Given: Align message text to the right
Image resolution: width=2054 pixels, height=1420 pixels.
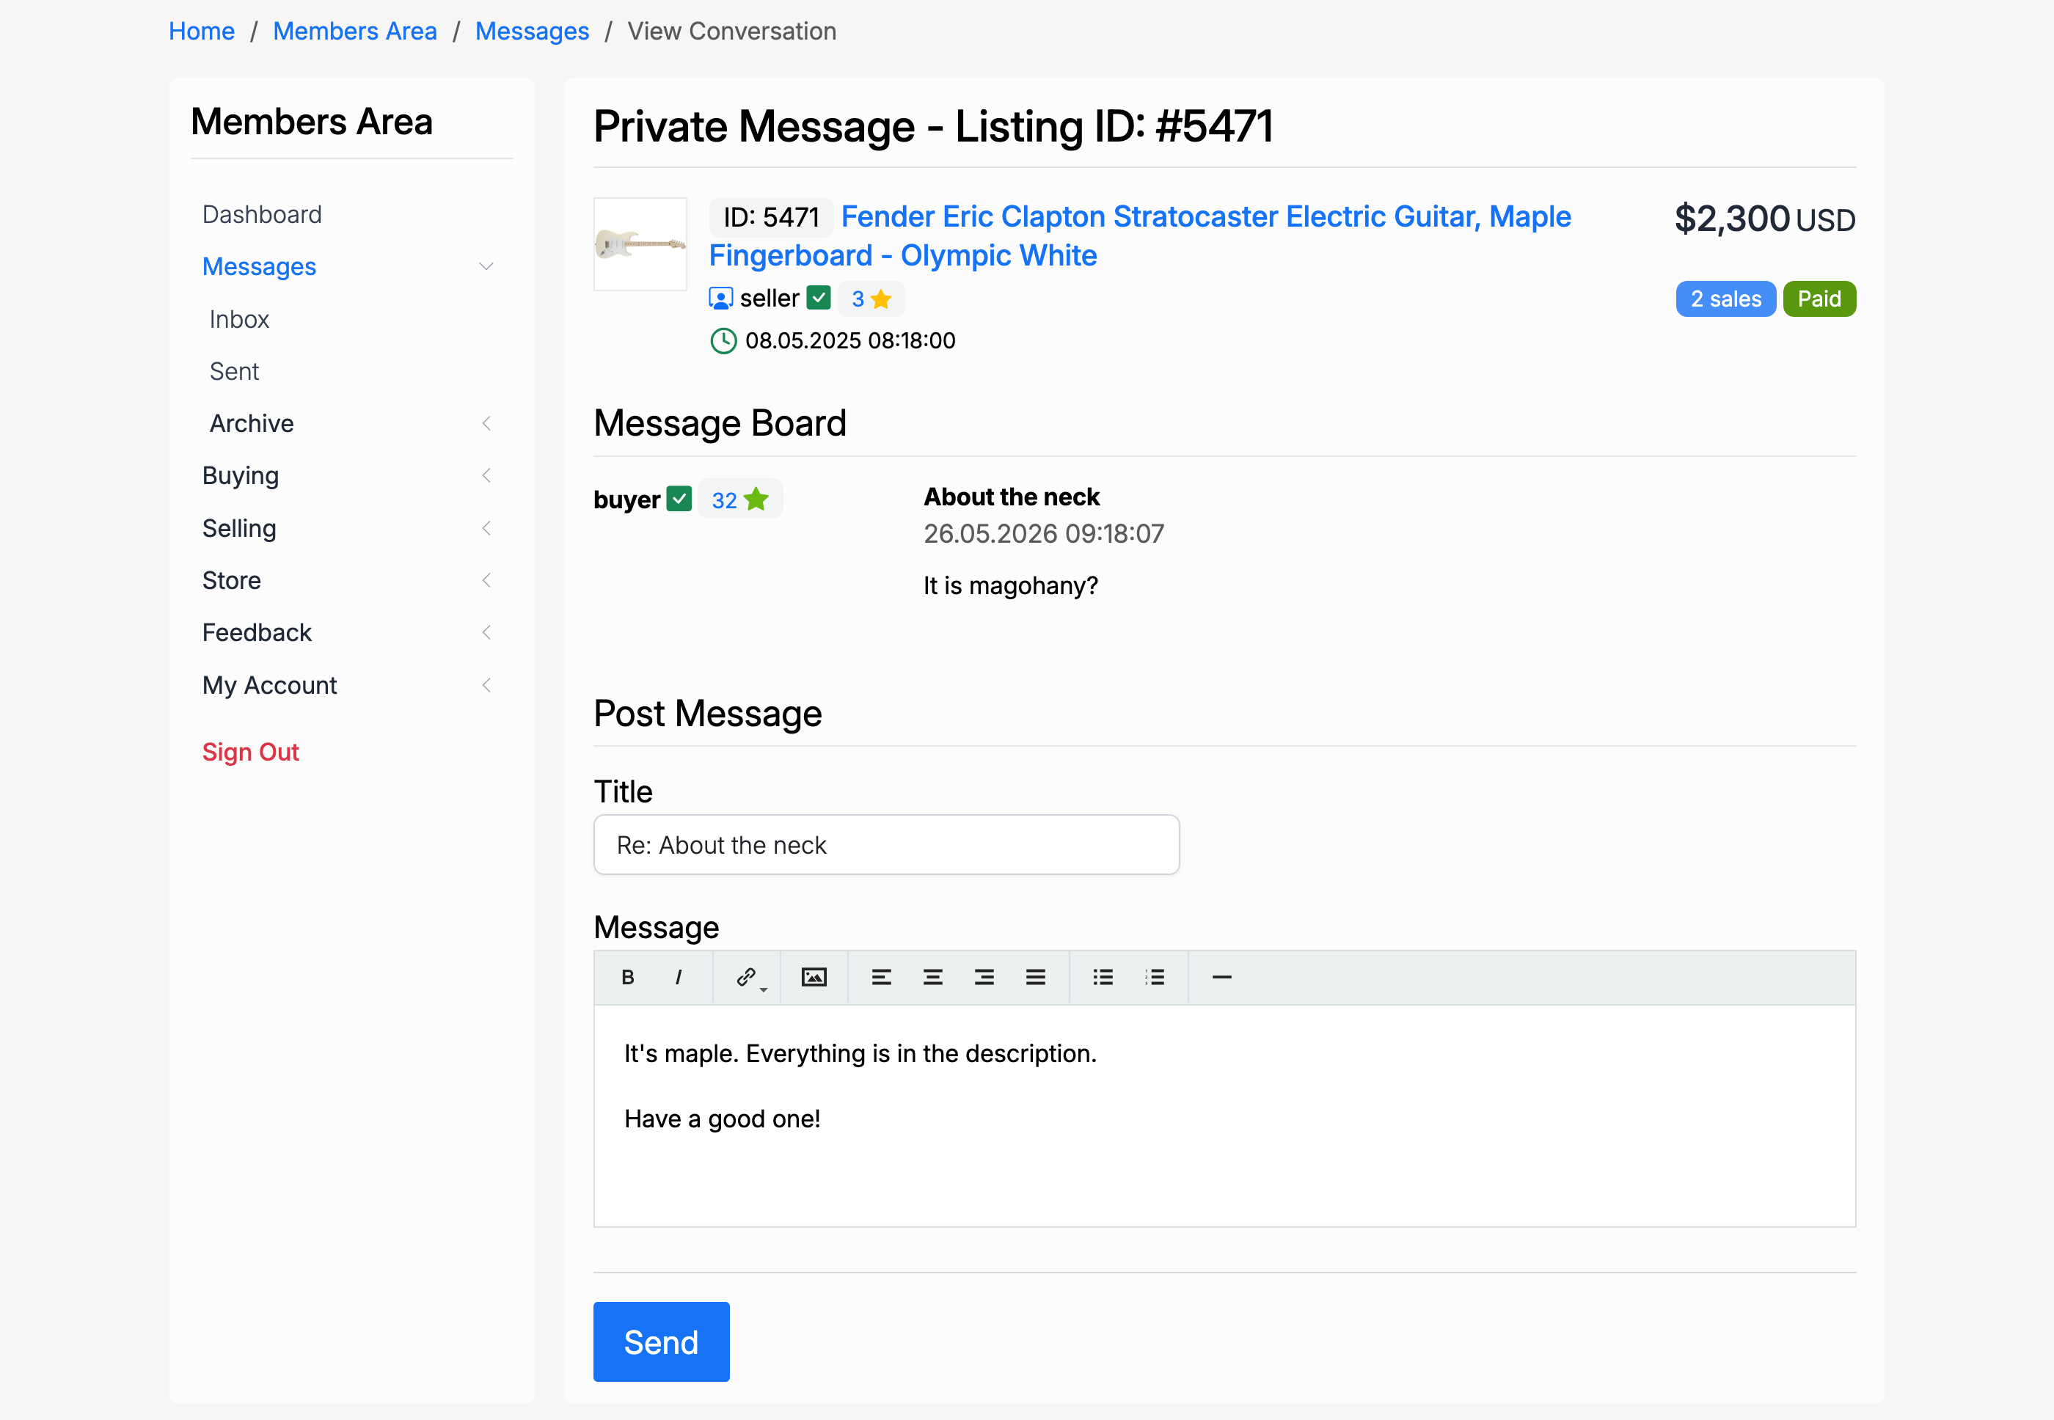Looking at the screenshot, I should pyautogui.click(x=984, y=977).
